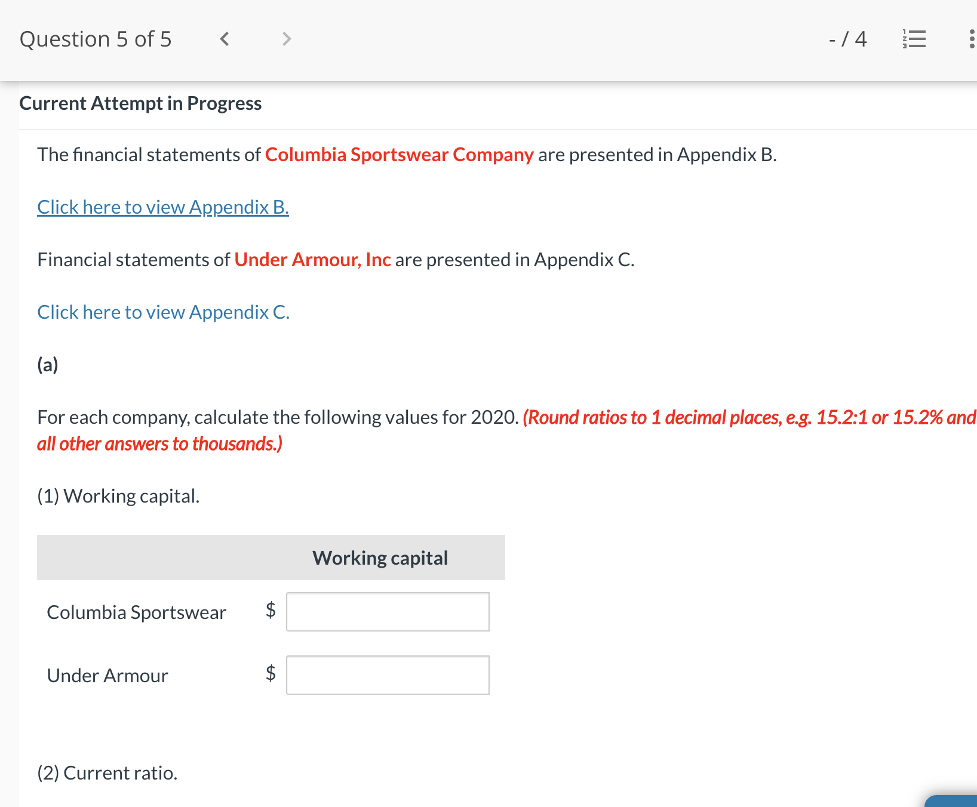Click here to view Appendix B link
977x807 pixels.
(163, 207)
